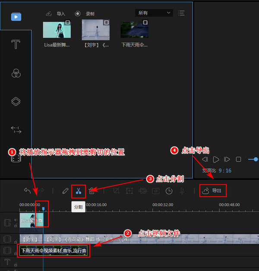Click the Freeze frame tool
This screenshot has height=271, width=259.
pyautogui.click(x=156, y=191)
